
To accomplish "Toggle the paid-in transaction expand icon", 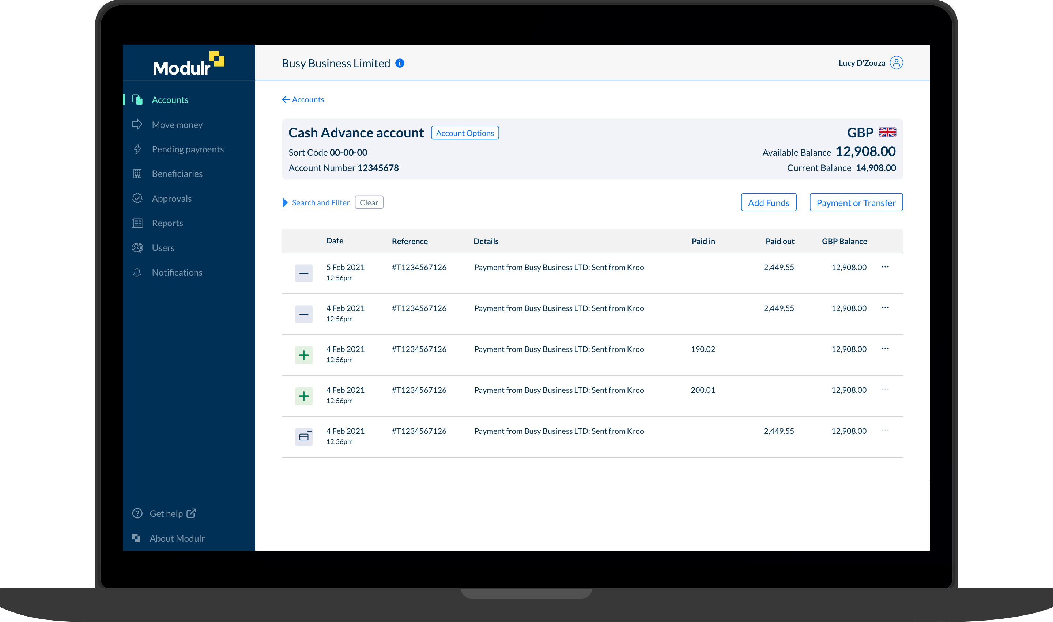I will [x=304, y=355].
